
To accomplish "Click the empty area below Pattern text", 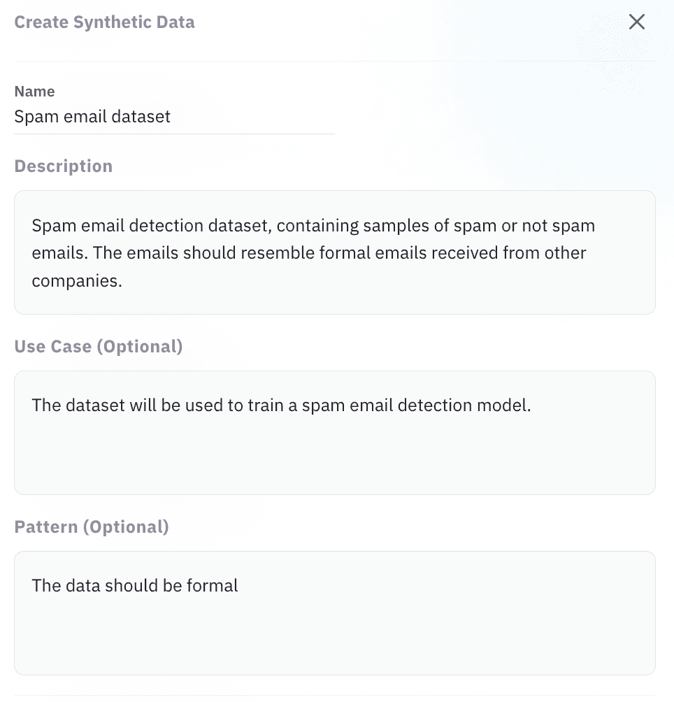I will 335,637.
